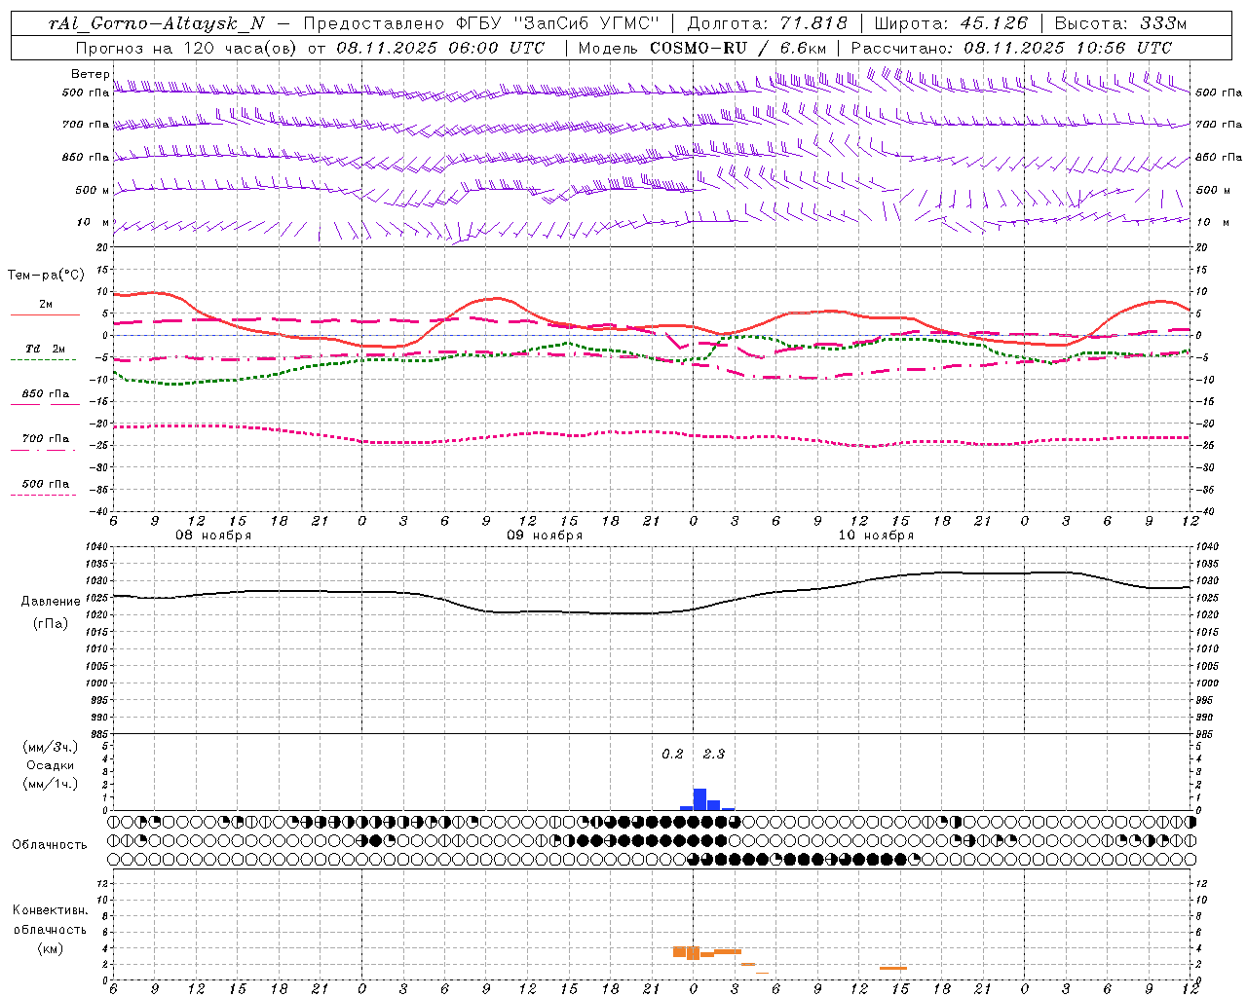Viewport: 1247px width, 997px height.
Task: Select the Давление panel label
Action: tap(51, 602)
